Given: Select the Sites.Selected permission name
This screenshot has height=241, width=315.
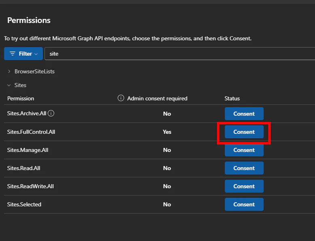Looking at the screenshot, I should pyautogui.click(x=24, y=204).
